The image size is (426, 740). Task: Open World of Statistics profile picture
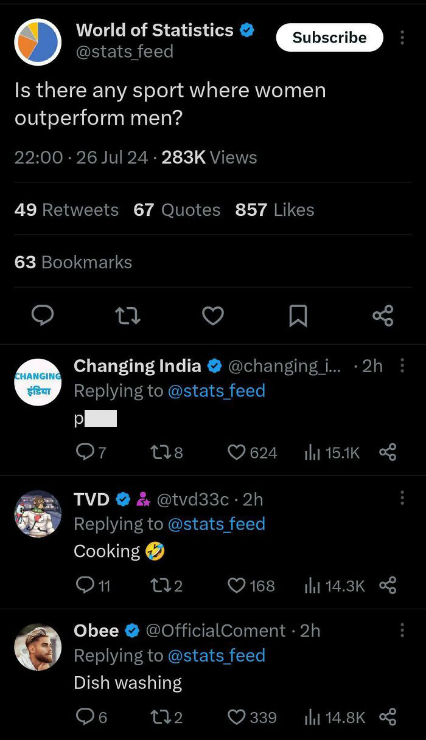(38, 42)
